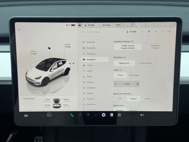Set speed to Speed Limit

pyautogui.click(x=124, y=63)
